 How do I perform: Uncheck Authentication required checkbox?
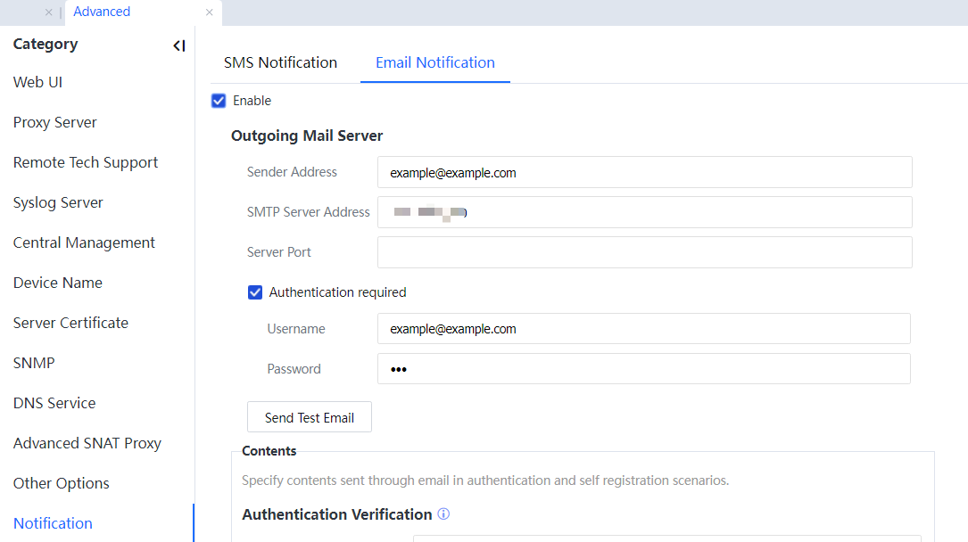click(x=255, y=292)
